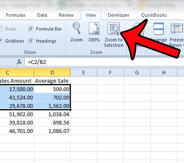This screenshot has width=184, height=163.
Task: Open the Formulas ribbon tab
Action: [x=15, y=15]
